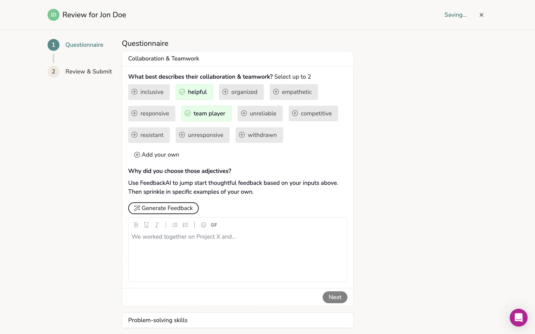Open the GIF picker
This screenshot has height=334, width=535.
click(214, 225)
